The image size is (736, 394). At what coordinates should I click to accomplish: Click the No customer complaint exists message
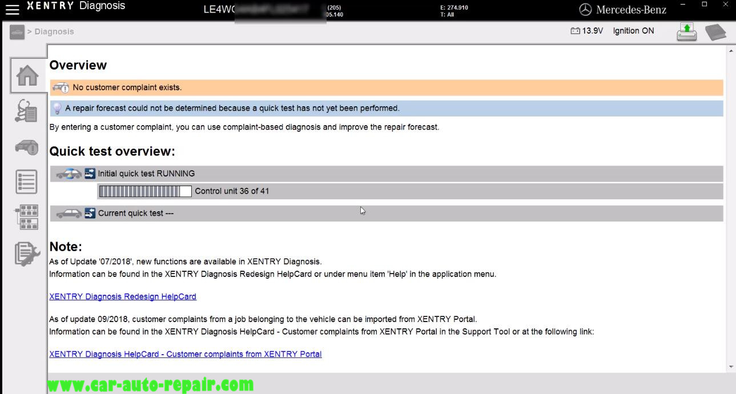coord(127,88)
